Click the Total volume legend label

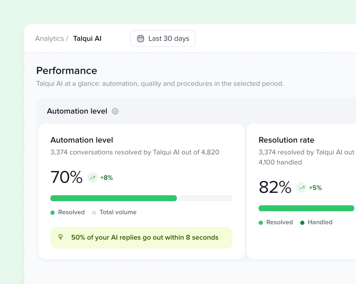click(118, 212)
